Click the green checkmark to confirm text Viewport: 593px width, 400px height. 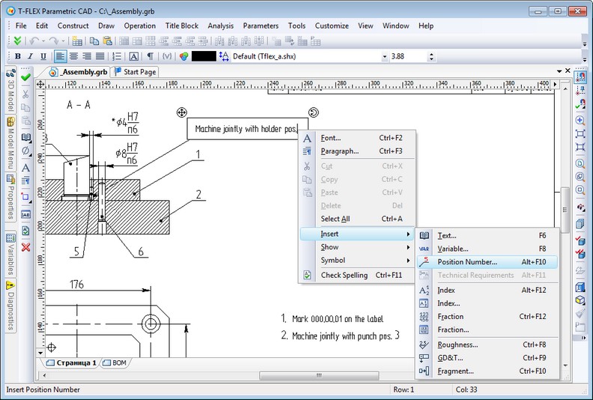click(x=25, y=76)
